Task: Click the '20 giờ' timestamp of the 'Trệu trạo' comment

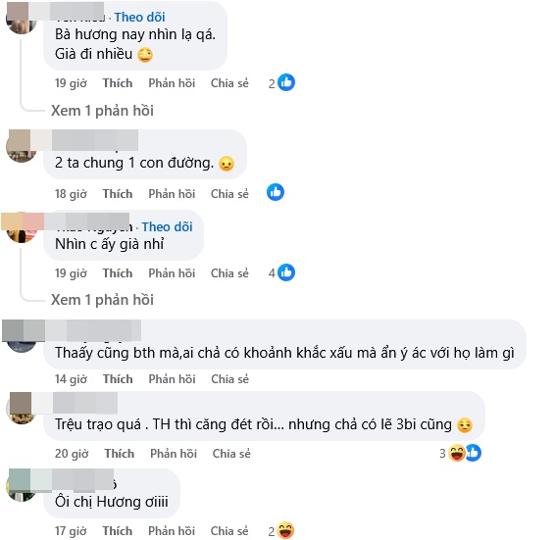Action: click(x=72, y=454)
